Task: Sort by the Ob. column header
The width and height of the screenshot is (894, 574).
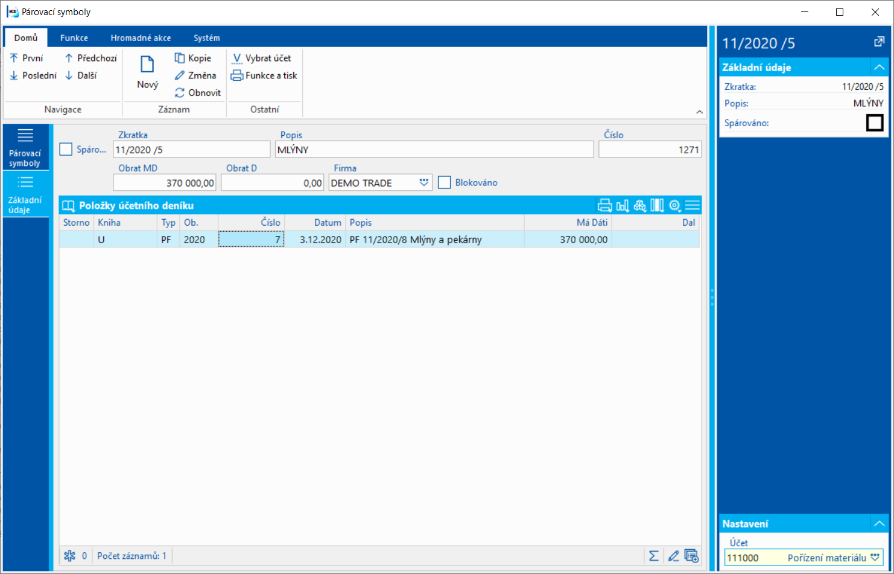Action: [x=198, y=223]
